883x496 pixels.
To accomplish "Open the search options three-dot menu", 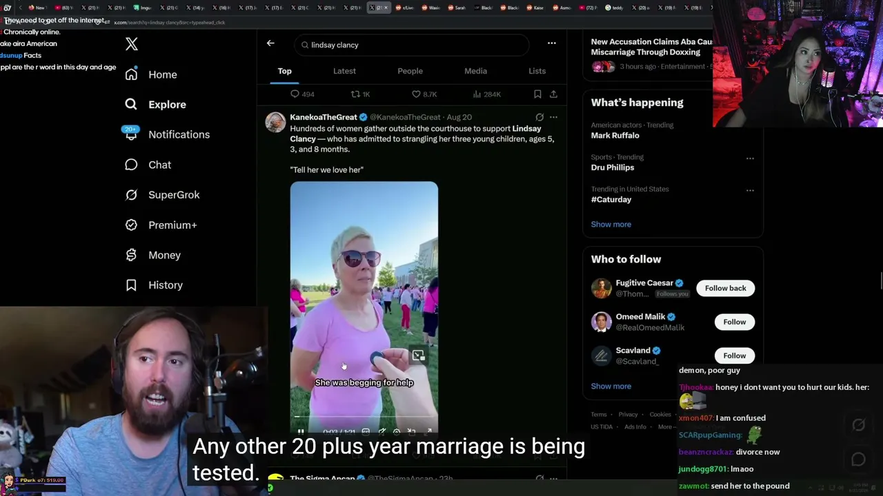I will click(x=551, y=43).
